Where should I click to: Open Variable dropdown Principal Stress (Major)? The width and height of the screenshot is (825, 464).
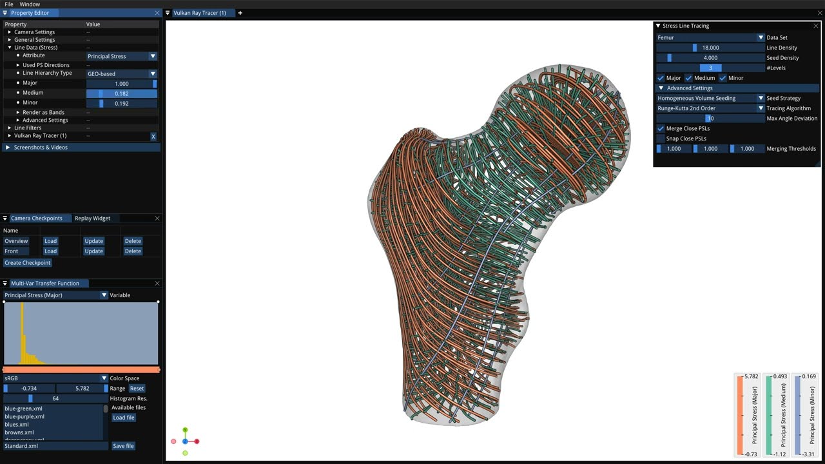tap(55, 295)
